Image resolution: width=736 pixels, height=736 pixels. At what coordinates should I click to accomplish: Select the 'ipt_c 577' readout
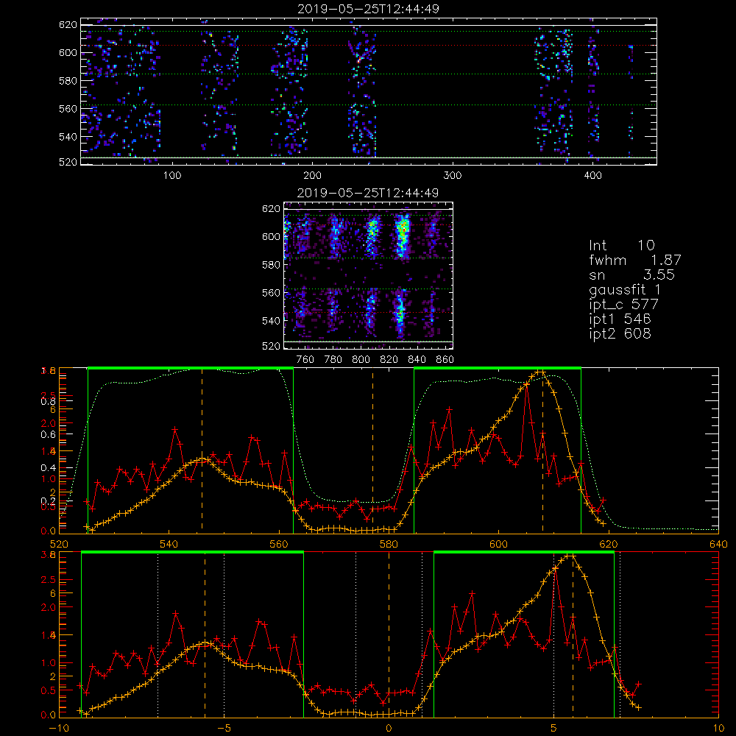tap(624, 304)
